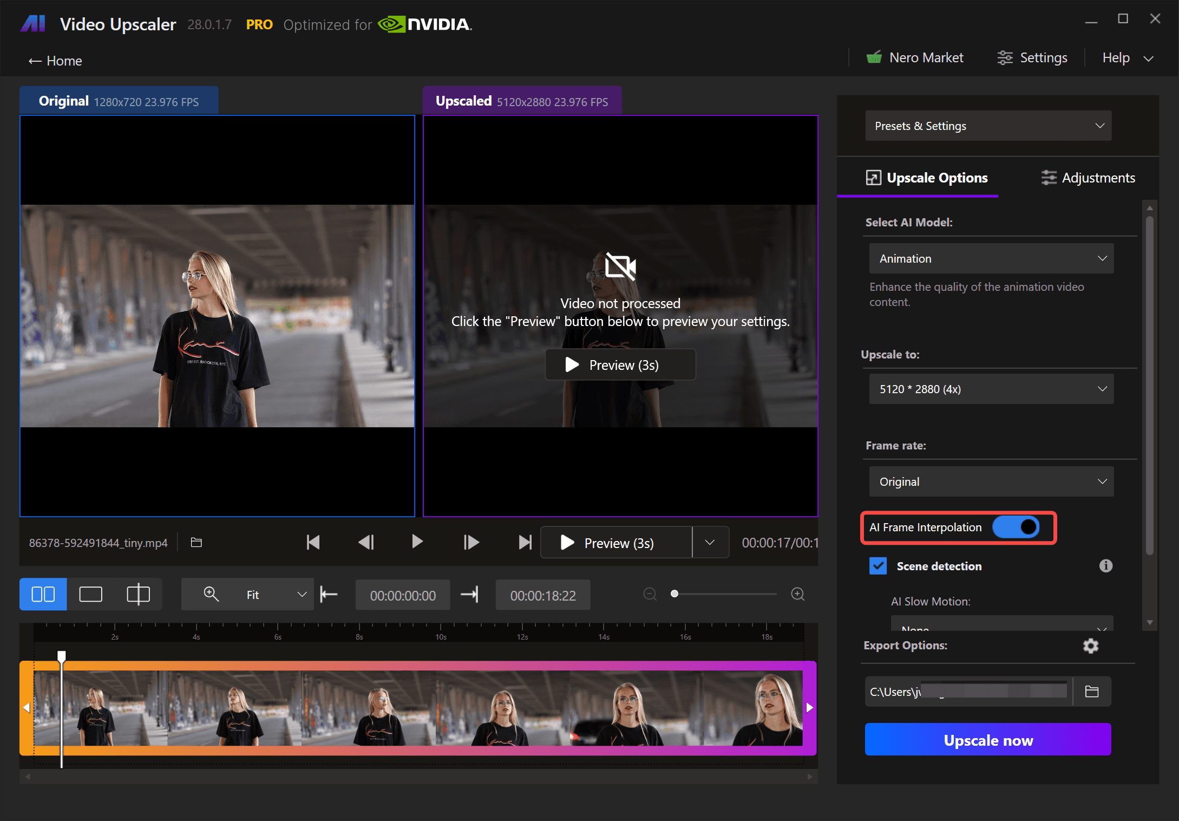The height and width of the screenshot is (821, 1179).
Task: Set trim start marker icon
Action: tap(329, 595)
